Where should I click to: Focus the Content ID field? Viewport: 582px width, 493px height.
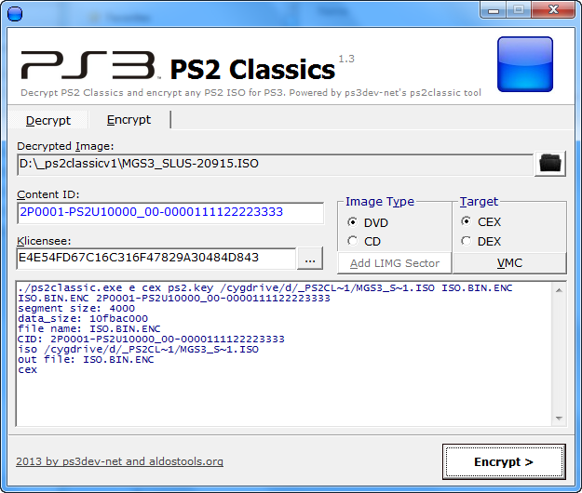[x=170, y=213]
